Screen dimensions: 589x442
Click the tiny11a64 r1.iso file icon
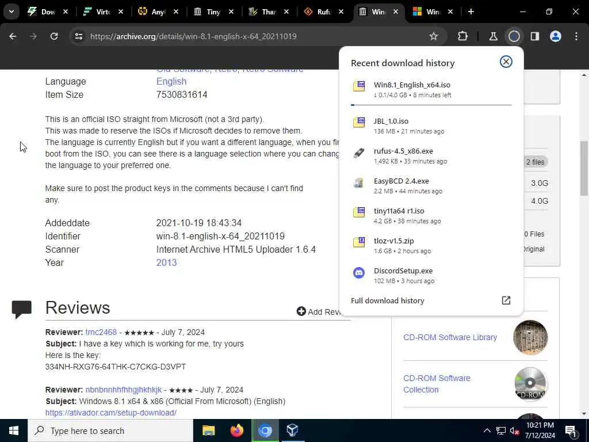click(x=359, y=212)
